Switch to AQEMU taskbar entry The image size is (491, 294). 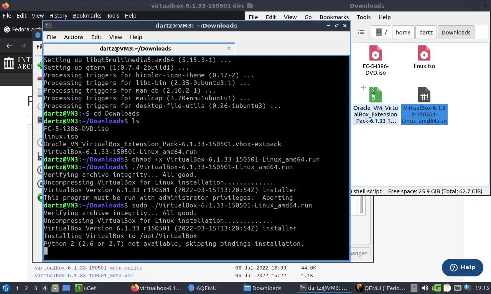point(203,288)
